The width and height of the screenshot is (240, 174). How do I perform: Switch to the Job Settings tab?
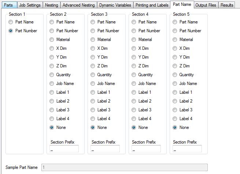point(30,5)
